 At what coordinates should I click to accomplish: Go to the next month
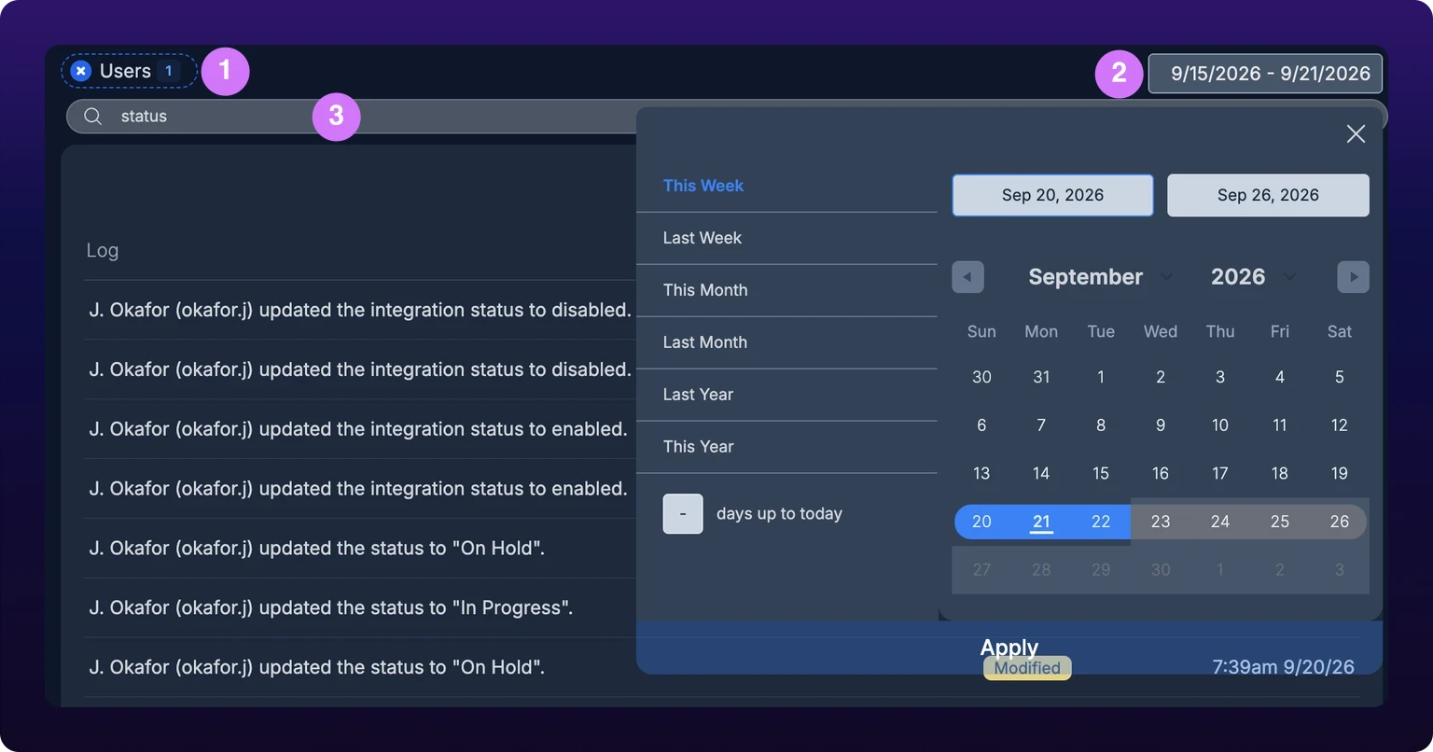tap(1353, 277)
